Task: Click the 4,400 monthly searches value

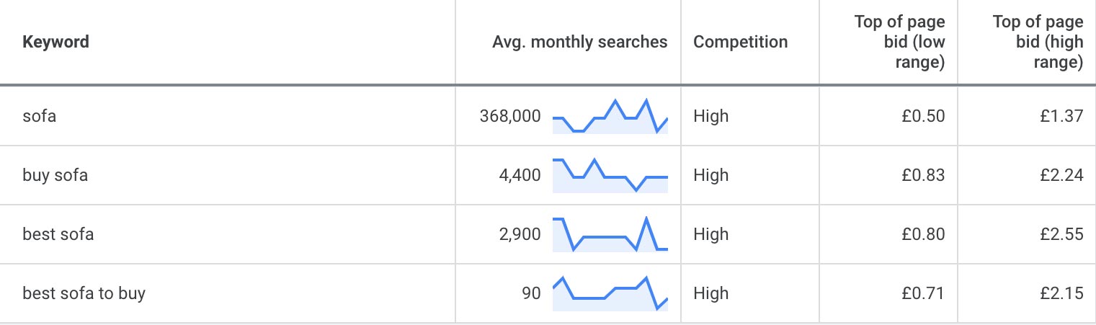Action: [x=520, y=175]
